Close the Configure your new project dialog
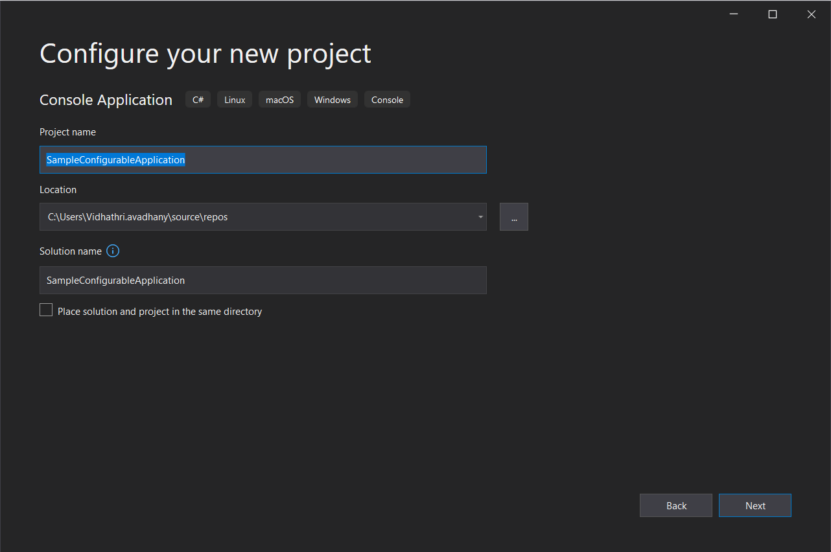831x552 pixels. [811, 14]
